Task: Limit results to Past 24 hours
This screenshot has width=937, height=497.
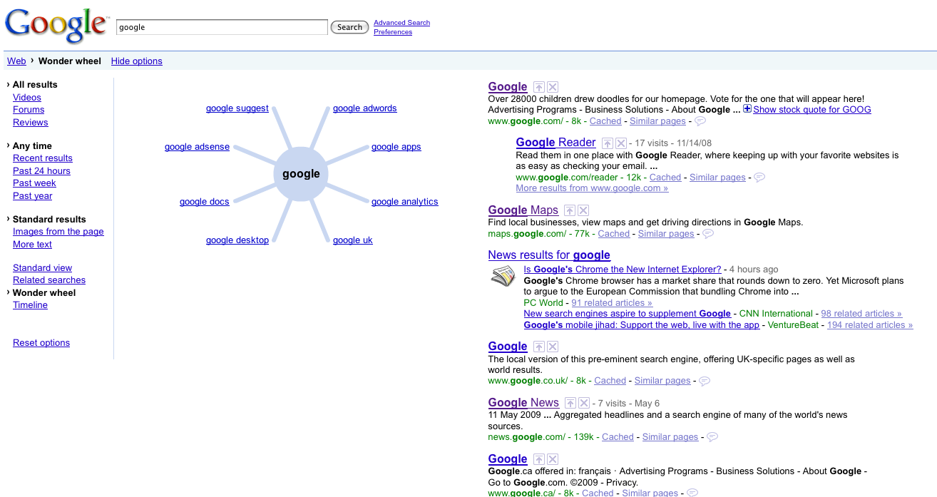Action: coord(41,171)
